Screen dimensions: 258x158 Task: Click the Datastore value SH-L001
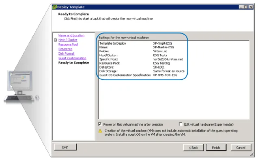[159, 67]
